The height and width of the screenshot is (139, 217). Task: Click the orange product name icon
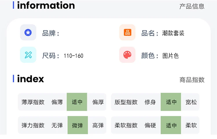click(x=127, y=32)
